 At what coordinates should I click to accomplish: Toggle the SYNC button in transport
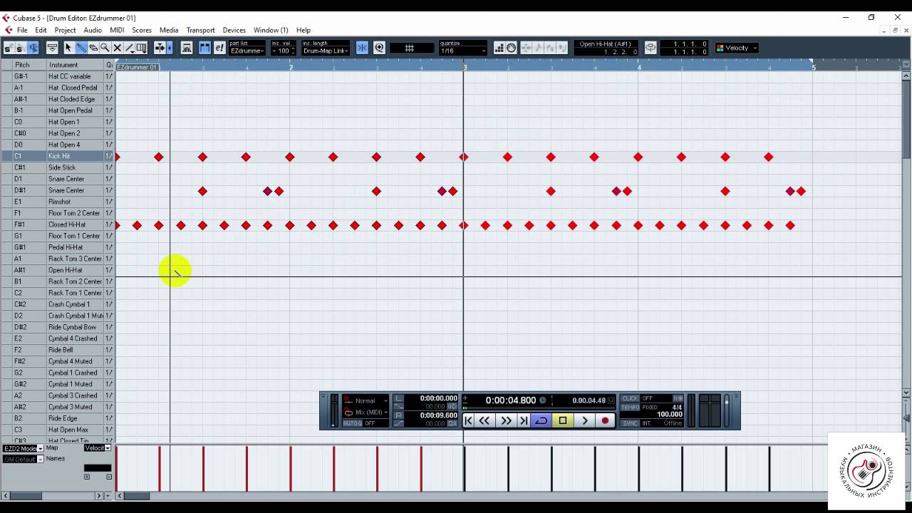(x=630, y=423)
